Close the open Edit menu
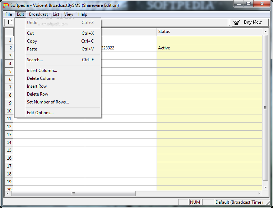 (x=20, y=14)
